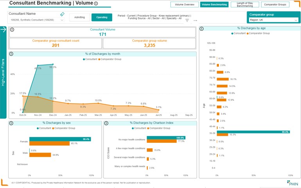Click the Many or complex health needs label
The width and height of the screenshot is (301, 188).
[x=130, y=167]
